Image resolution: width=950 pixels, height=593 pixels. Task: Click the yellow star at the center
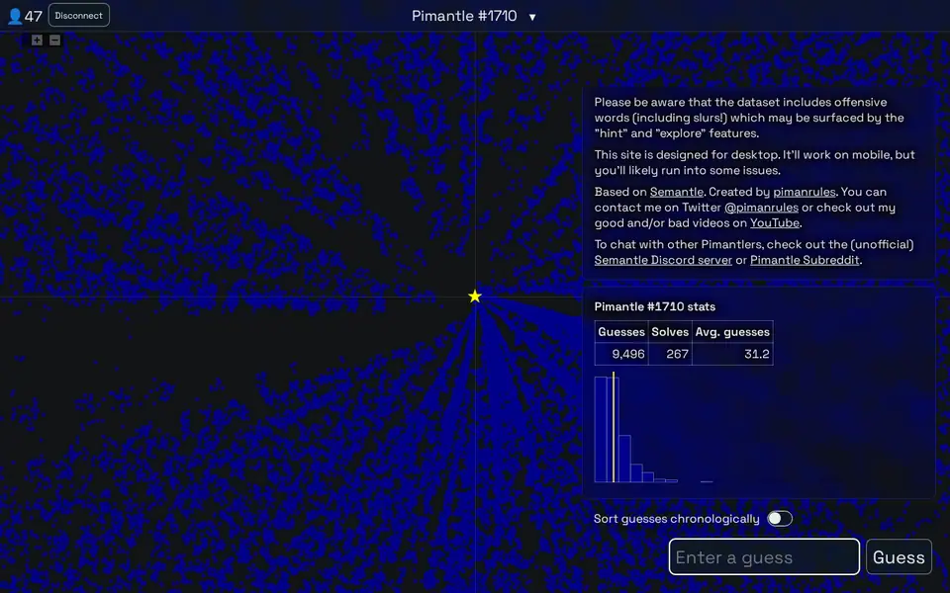(x=475, y=296)
